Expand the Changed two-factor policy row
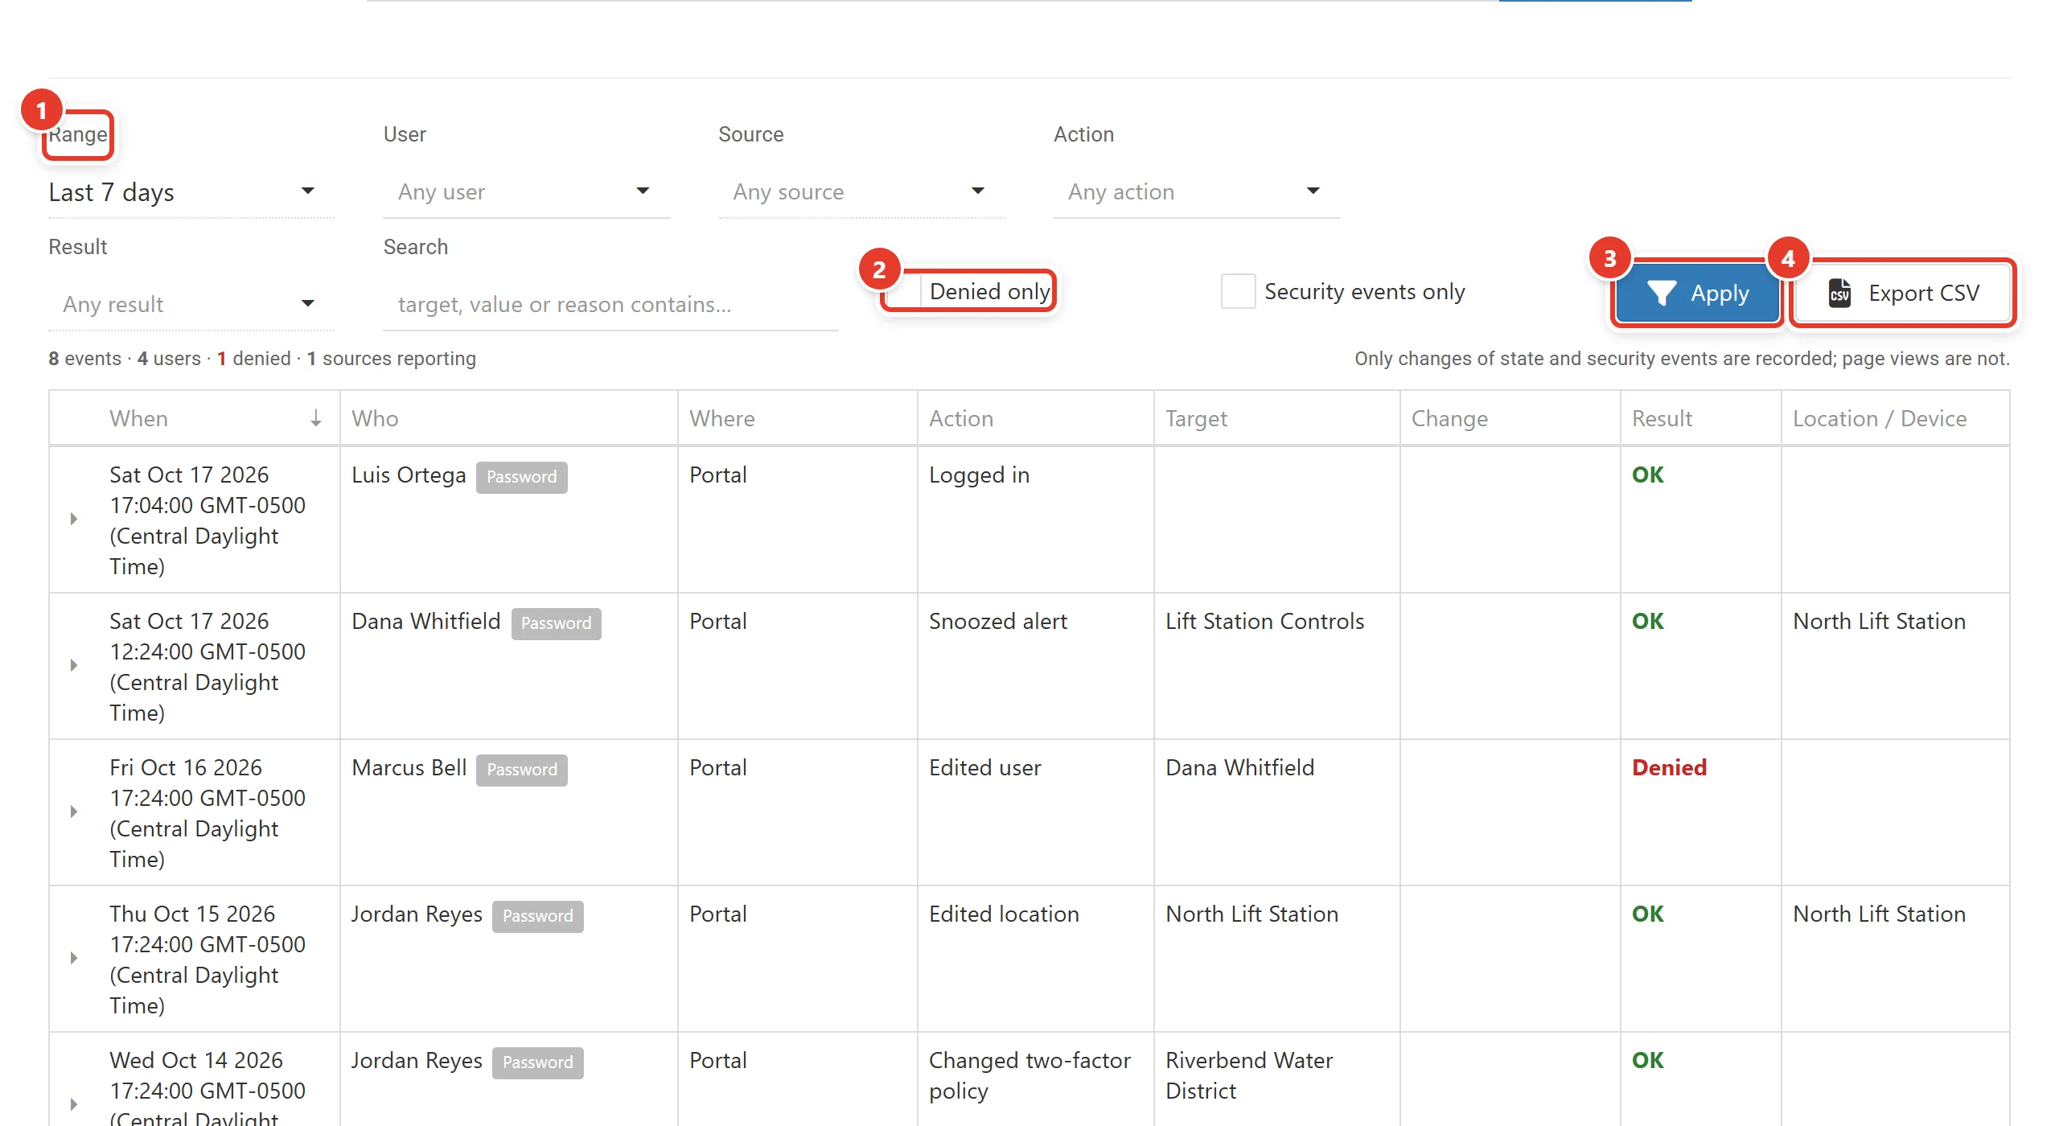The height and width of the screenshot is (1126, 2059). 74,1105
